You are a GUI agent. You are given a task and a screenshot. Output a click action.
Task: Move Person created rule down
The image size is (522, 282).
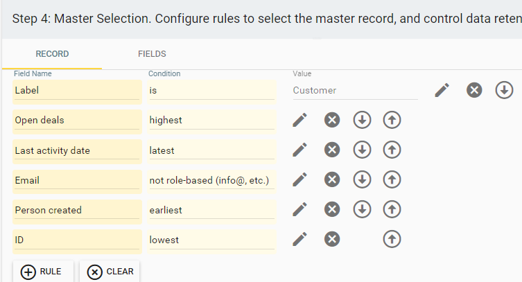click(362, 209)
